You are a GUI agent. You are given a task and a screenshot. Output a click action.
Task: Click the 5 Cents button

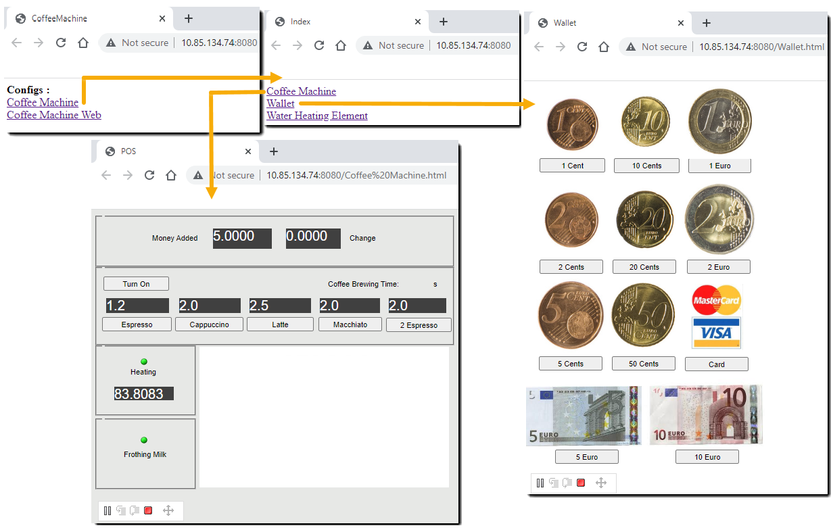tap(570, 364)
